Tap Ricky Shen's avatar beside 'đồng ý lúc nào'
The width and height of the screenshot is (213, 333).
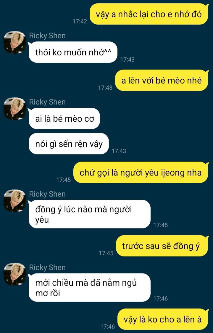(x=14, y=201)
